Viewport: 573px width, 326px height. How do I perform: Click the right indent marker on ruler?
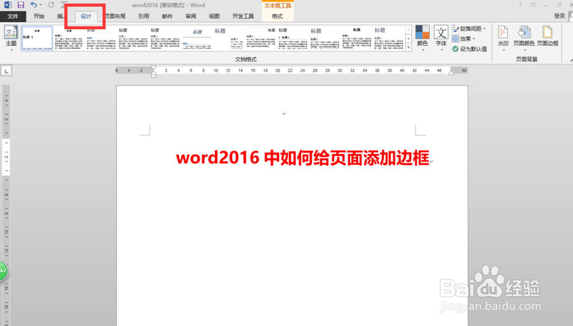(452, 73)
